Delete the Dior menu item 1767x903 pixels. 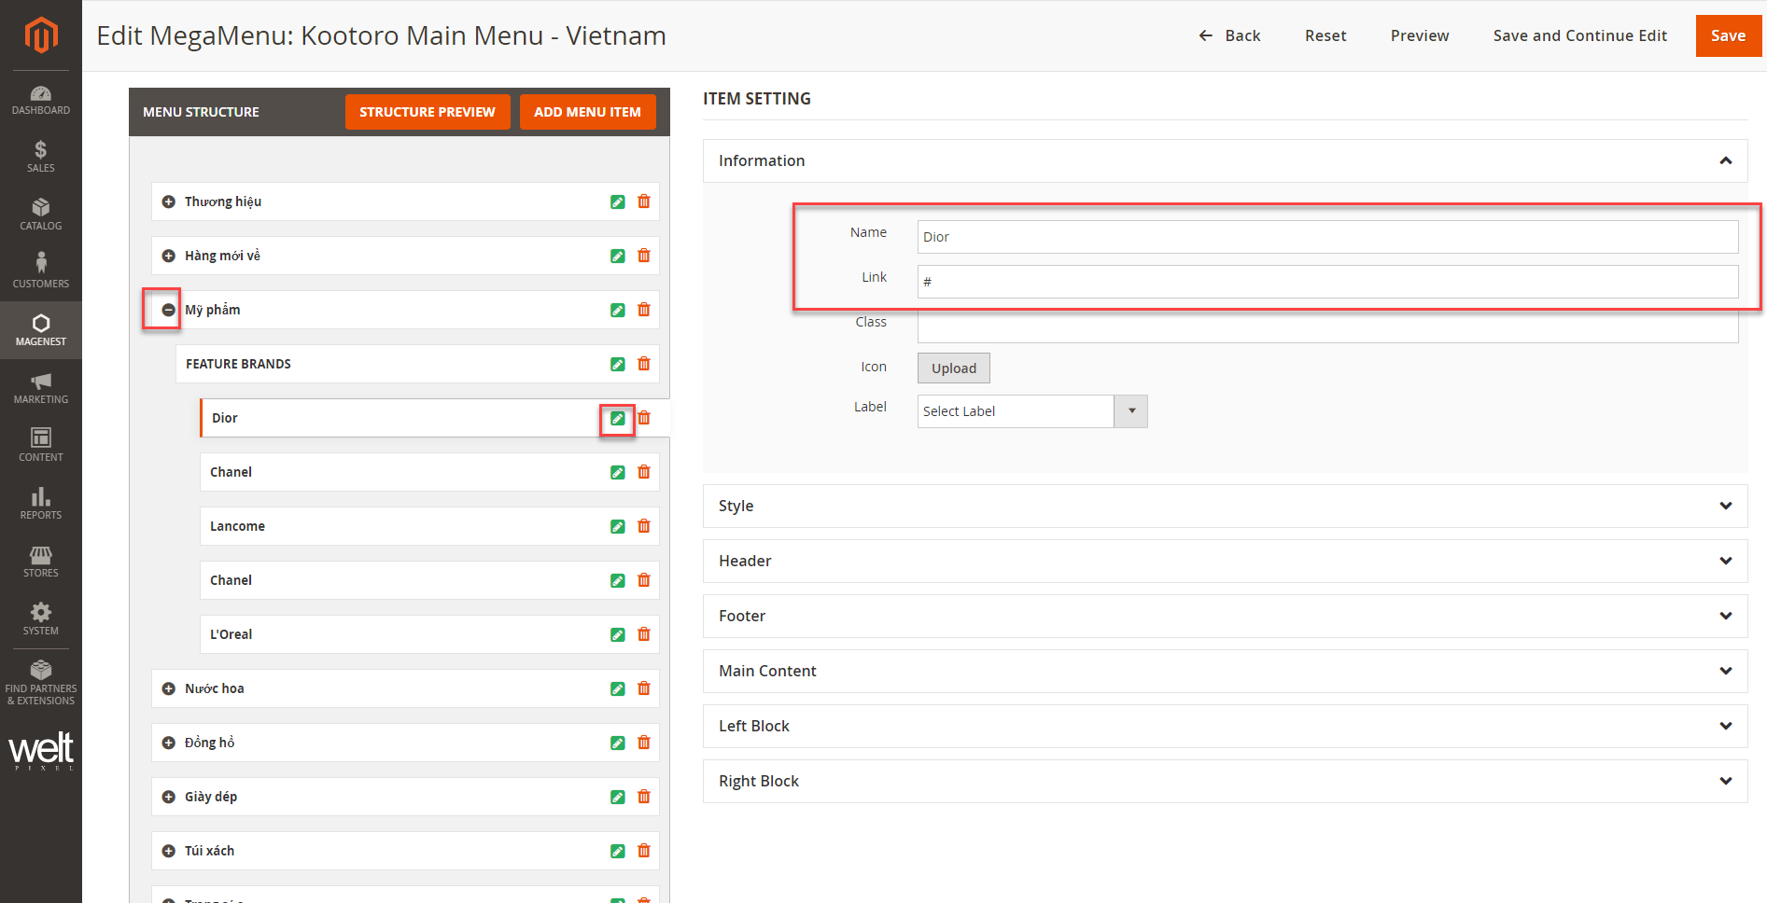(x=644, y=418)
